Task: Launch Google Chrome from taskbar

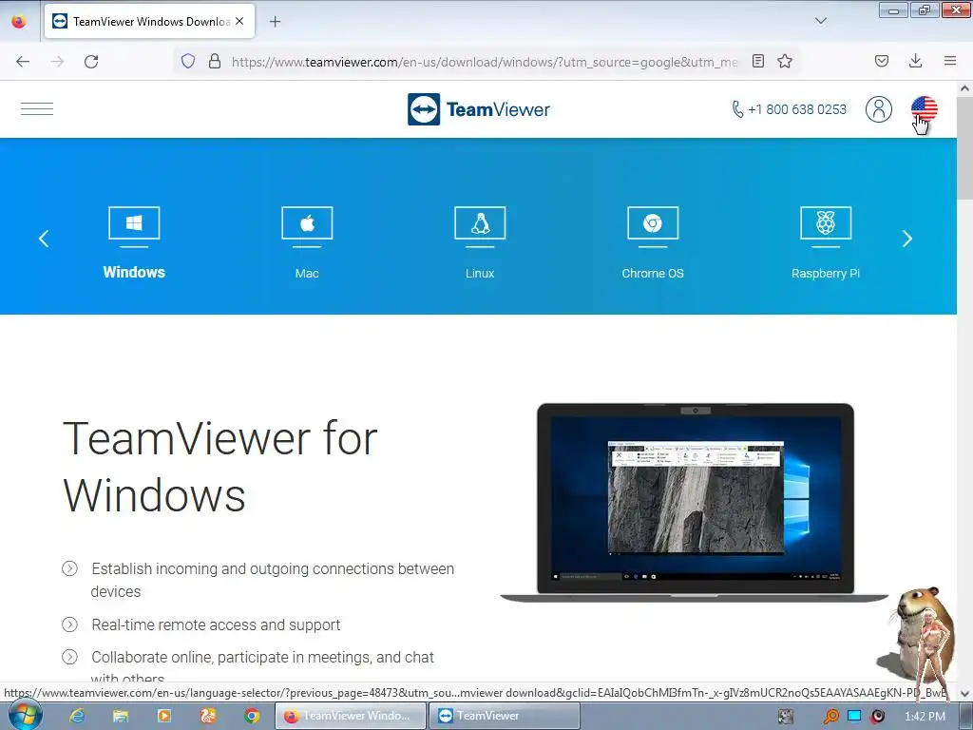Action: click(251, 716)
